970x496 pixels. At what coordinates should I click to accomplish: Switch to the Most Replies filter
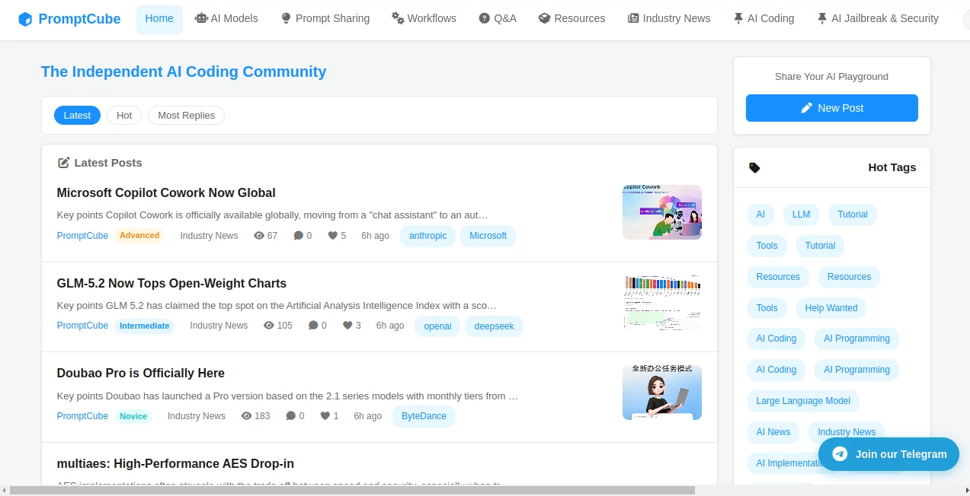(186, 116)
